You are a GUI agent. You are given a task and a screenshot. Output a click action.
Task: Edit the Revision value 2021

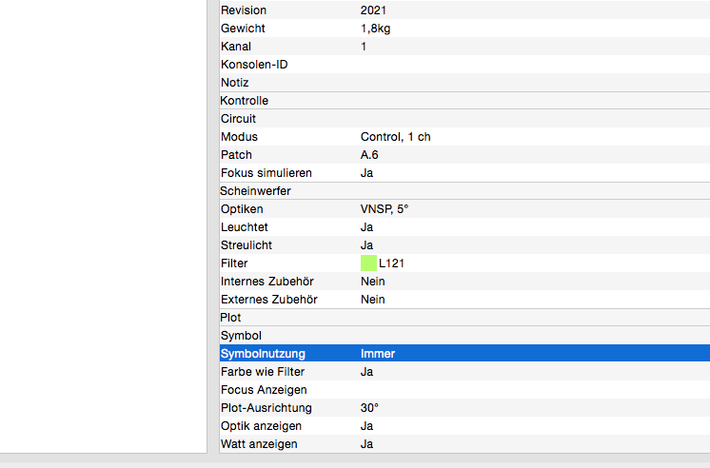(x=374, y=10)
